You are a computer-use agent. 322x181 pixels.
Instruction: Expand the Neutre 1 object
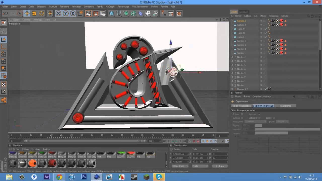(232, 81)
